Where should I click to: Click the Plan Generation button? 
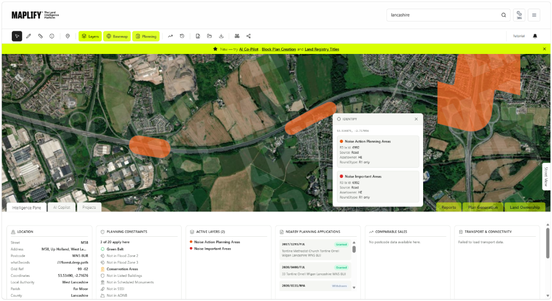point(482,207)
